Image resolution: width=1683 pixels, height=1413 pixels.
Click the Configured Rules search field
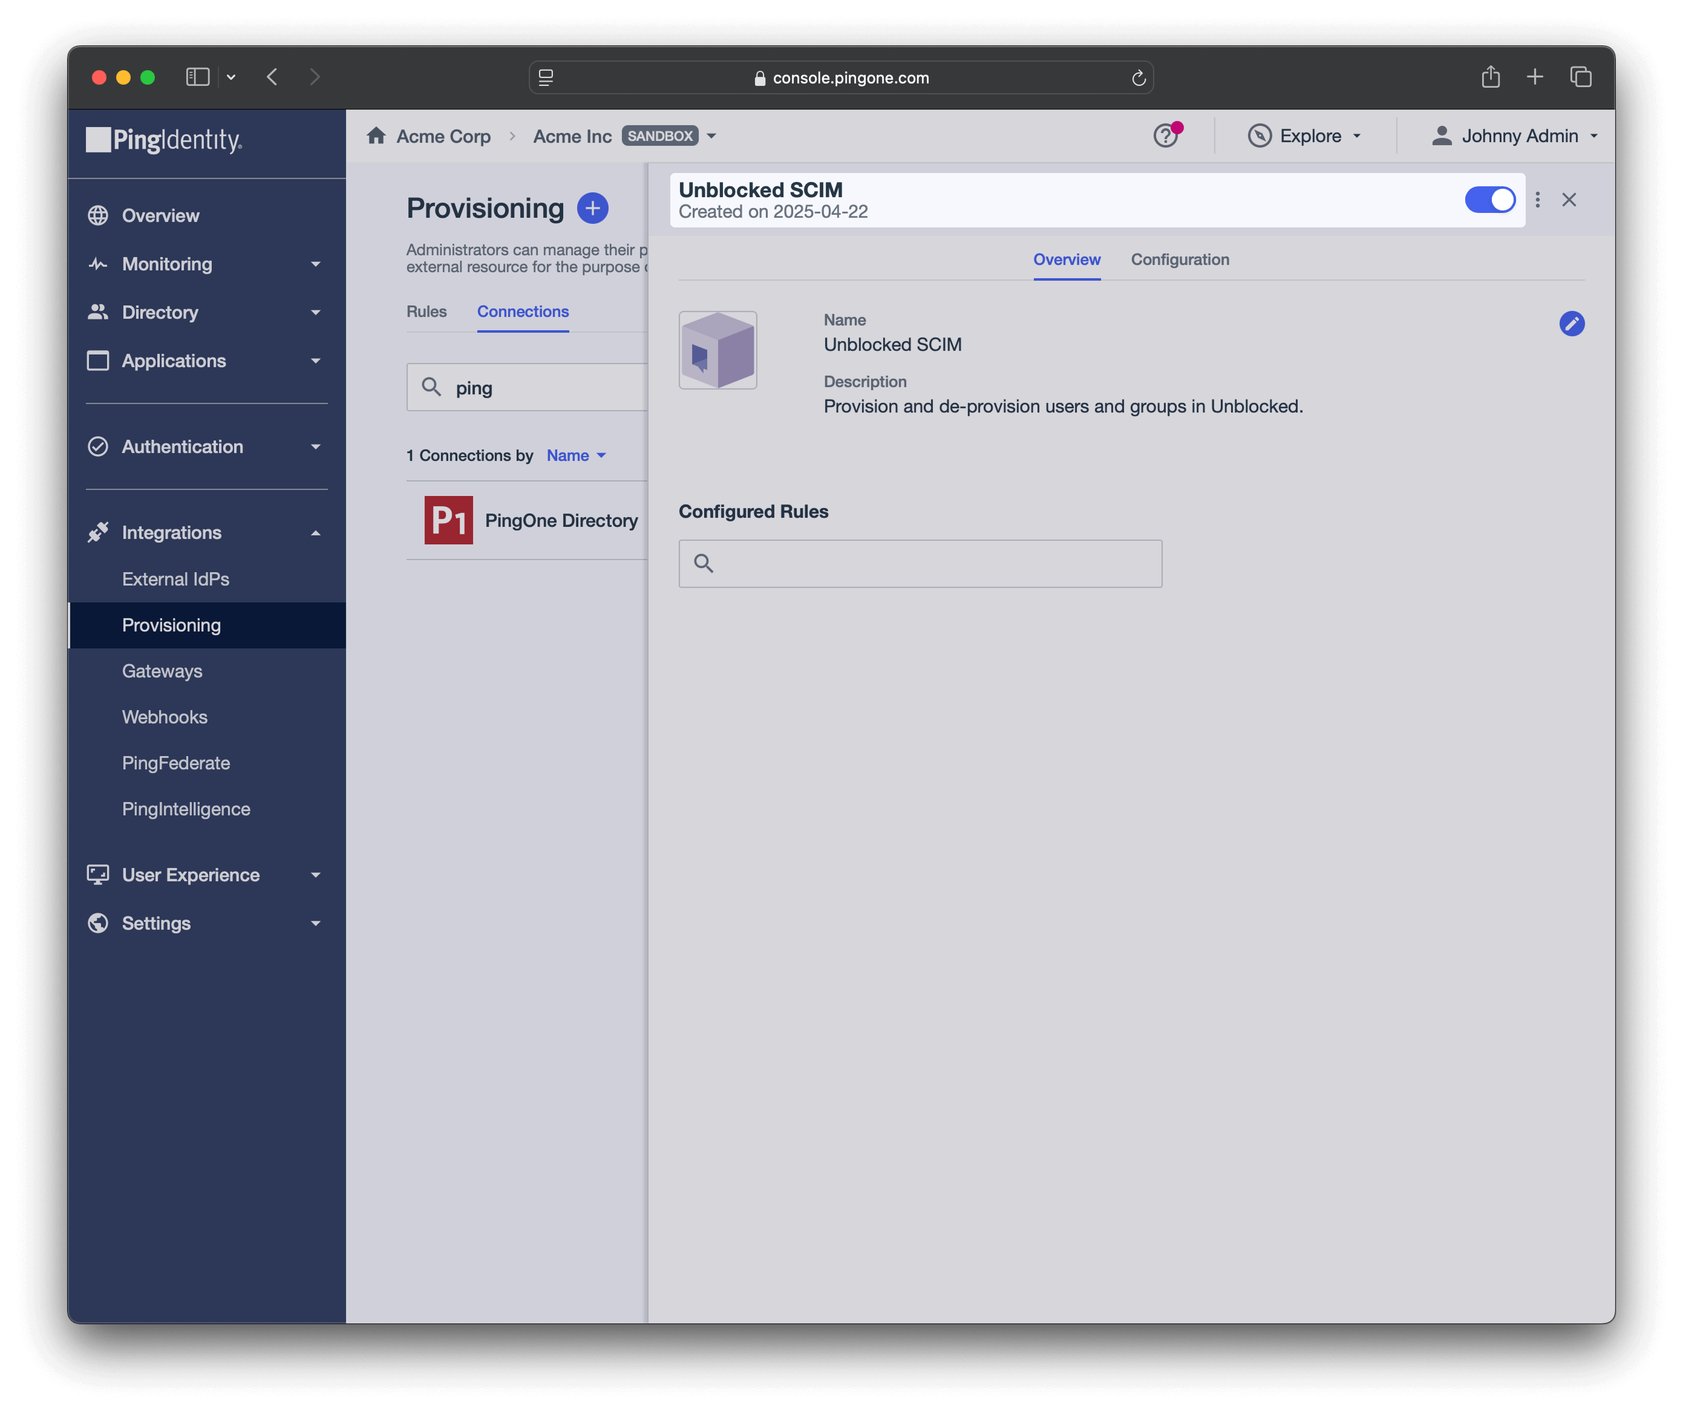click(920, 563)
